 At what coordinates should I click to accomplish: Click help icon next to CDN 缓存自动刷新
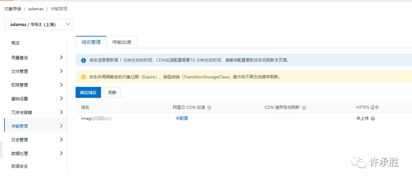(x=304, y=108)
